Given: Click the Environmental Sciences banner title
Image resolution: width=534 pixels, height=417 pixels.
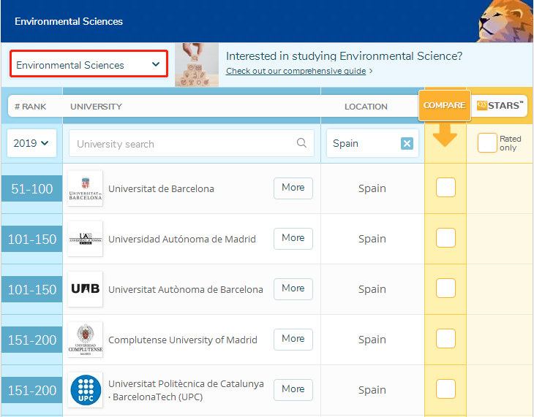Looking at the screenshot, I should pos(69,21).
